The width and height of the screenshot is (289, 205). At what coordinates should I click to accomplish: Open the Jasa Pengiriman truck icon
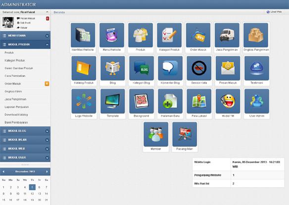227,35
